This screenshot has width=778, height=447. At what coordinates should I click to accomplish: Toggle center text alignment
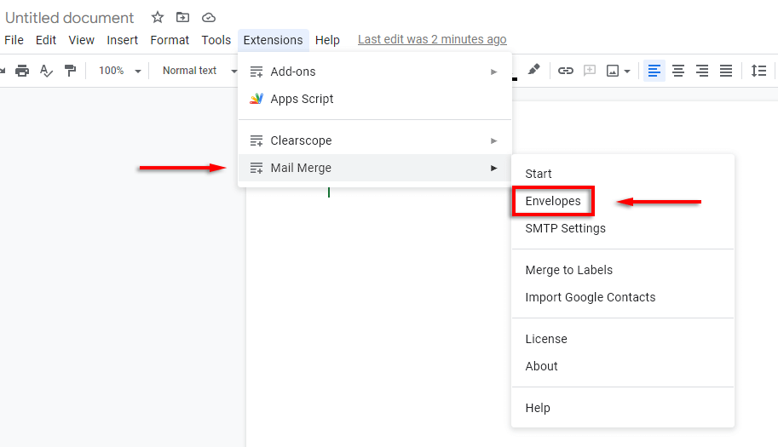point(678,71)
